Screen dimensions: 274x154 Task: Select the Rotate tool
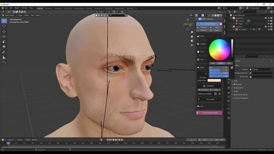[x=4, y=37]
